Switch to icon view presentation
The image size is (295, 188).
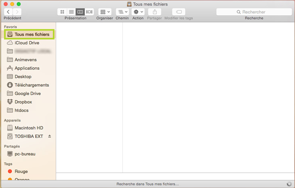62,12
